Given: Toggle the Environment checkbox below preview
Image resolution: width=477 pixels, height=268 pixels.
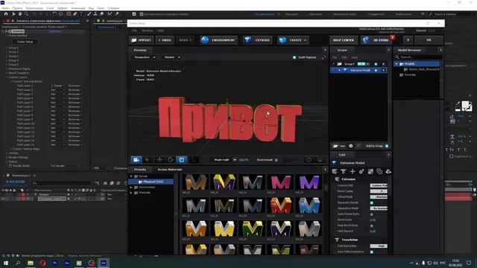Looking at the screenshot, I should 277,160.
